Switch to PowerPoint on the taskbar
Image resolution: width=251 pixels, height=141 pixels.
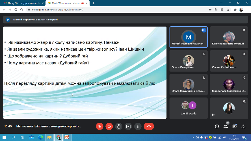[x=67, y=137]
